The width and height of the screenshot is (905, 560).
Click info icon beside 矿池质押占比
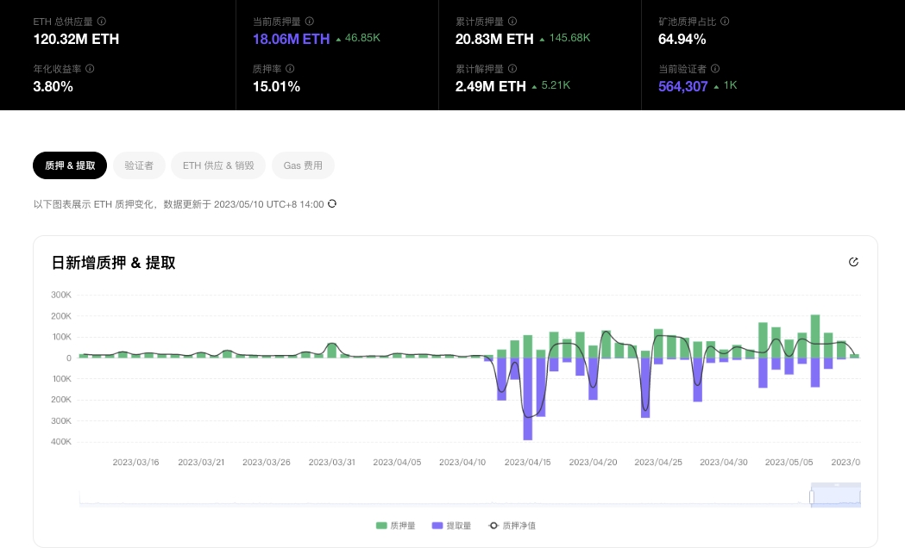725,21
